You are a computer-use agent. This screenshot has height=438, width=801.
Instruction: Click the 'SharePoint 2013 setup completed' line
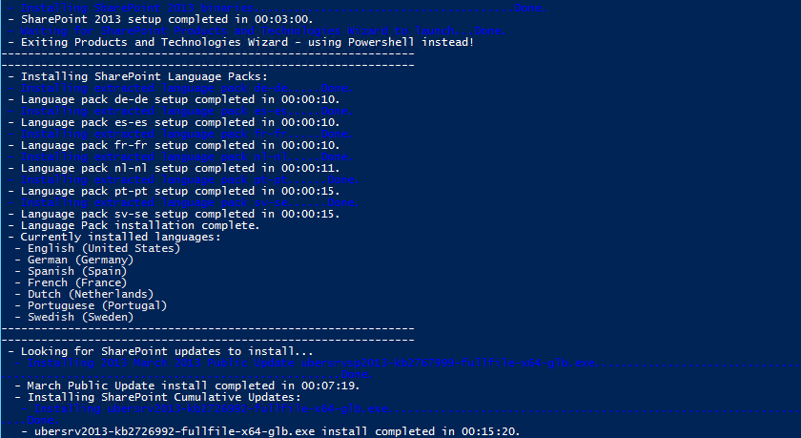(x=160, y=19)
